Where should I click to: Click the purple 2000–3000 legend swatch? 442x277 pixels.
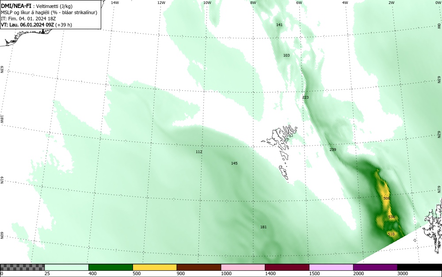375,267
